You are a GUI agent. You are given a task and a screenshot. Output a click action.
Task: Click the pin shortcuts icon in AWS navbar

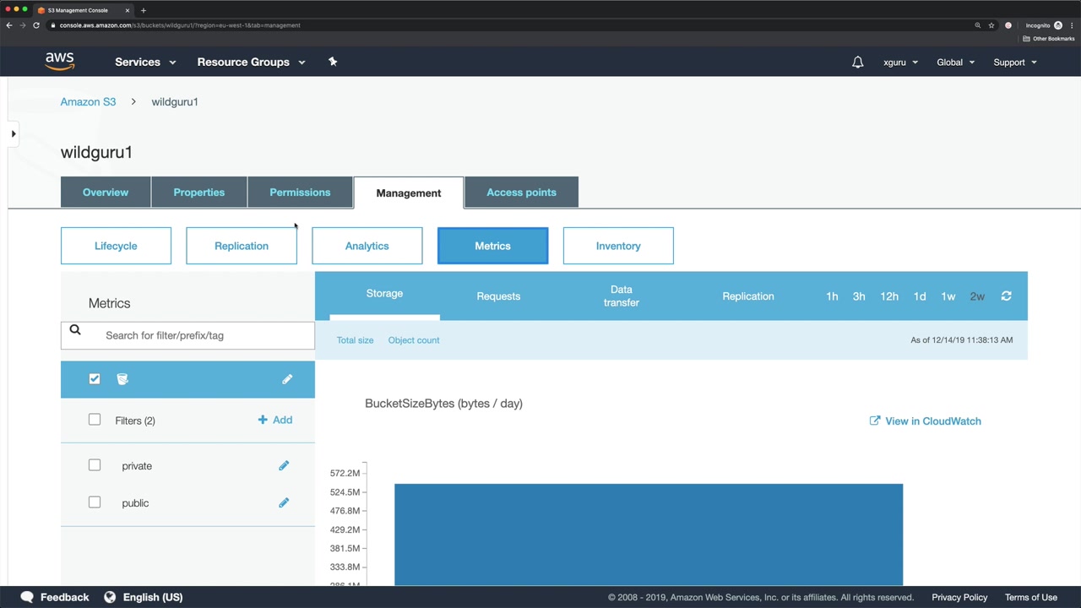tap(333, 62)
